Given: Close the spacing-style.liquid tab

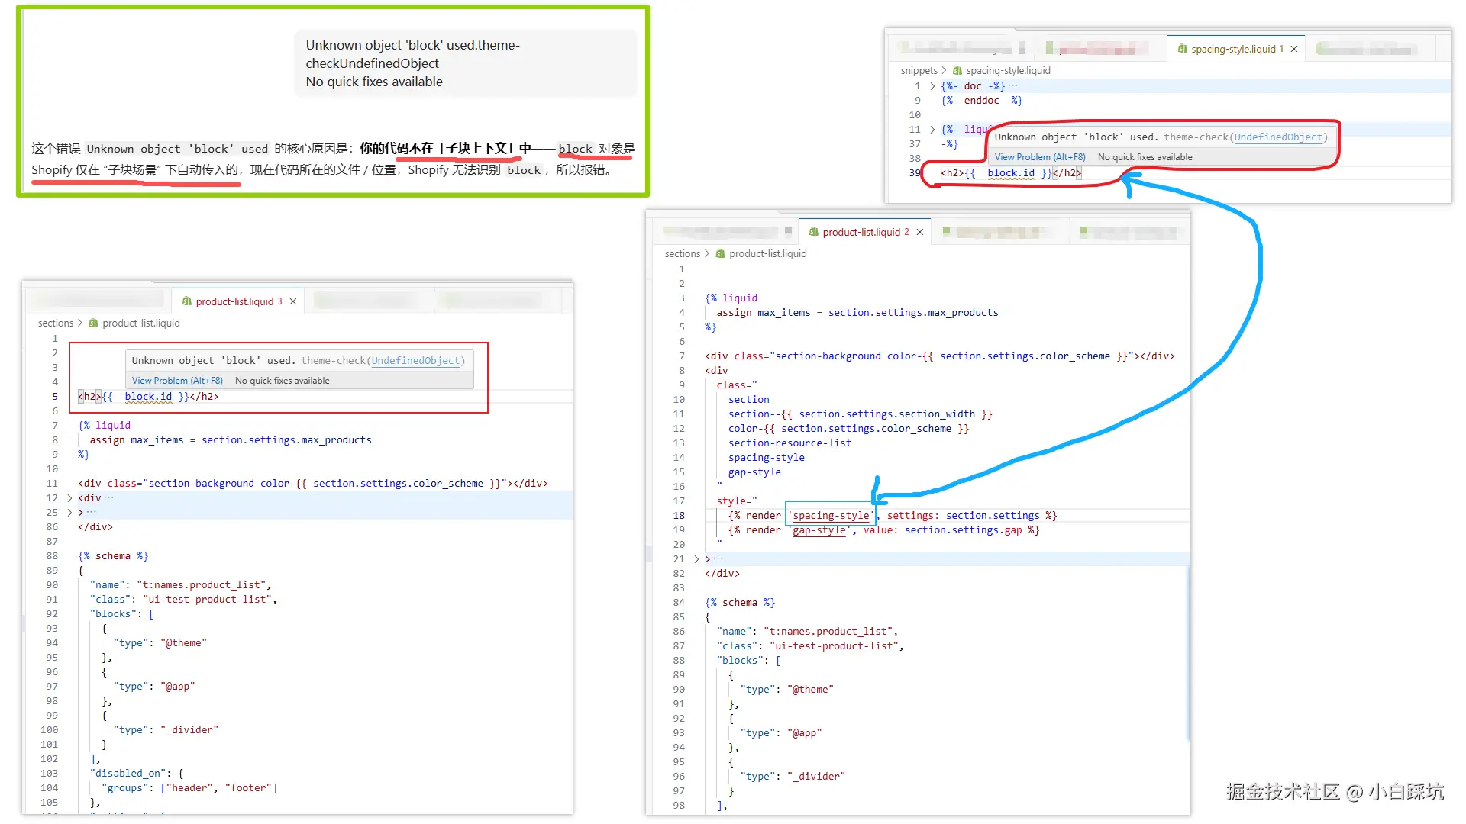Looking at the screenshot, I should point(1294,49).
